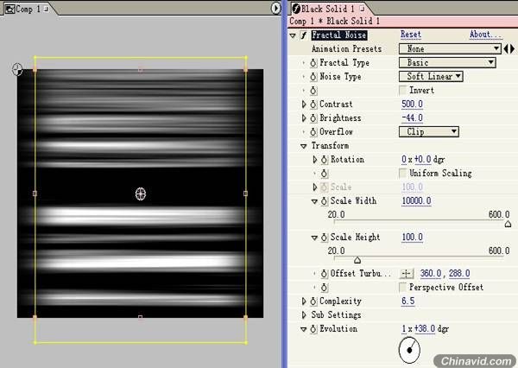Click the Rotation degrees value +0.0
518x368 pixels.
point(422,160)
